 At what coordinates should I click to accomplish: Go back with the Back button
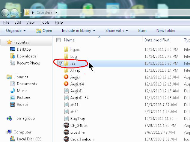click(5, 12)
